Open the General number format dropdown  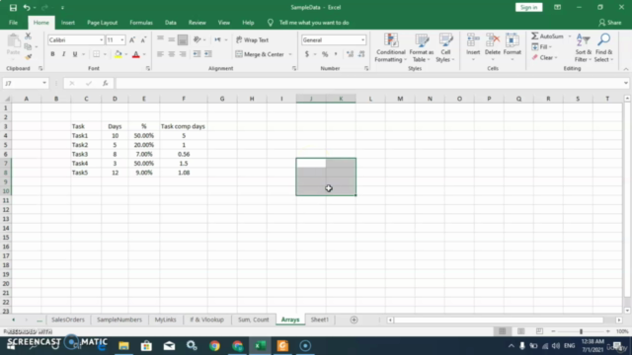click(362, 39)
